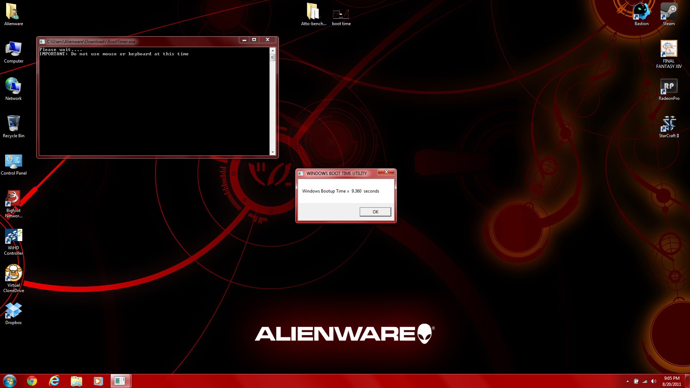Click the 'Windows Bootup Time = 9.360 seconds' text

point(341,191)
